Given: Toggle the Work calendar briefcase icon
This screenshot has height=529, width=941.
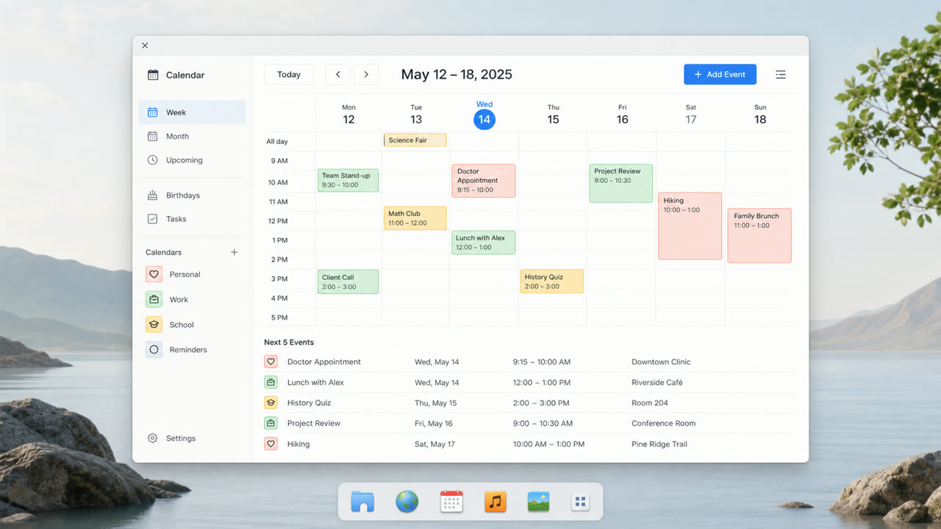Looking at the screenshot, I should pyautogui.click(x=154, y=299).
